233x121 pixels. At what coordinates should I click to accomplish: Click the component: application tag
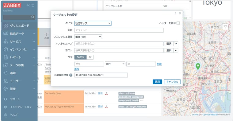click(131, 97)
